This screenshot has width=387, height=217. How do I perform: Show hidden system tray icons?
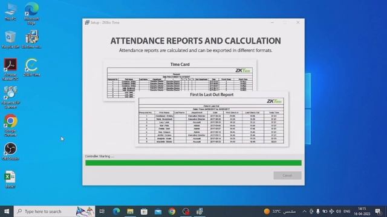pyautogui.click(x=304, y=212)
